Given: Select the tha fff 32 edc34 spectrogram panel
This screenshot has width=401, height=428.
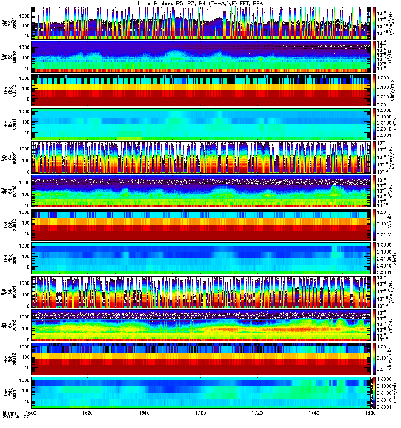Looking at the screenshot, I should pyautogui.click(x=201, y=23).
